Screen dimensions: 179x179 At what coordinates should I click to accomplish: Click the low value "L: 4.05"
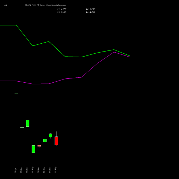(91, 12)
